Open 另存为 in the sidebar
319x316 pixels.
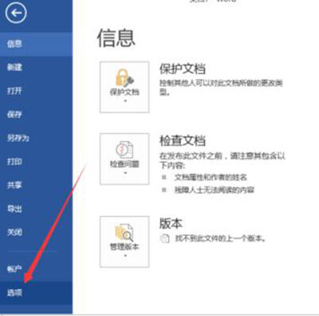point(36,138)
